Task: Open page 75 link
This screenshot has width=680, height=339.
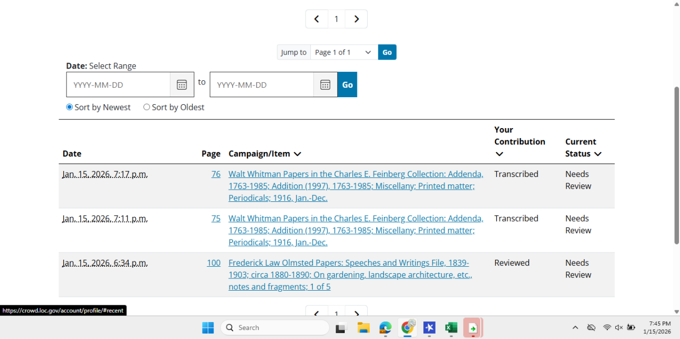Action: click(216, 218)
